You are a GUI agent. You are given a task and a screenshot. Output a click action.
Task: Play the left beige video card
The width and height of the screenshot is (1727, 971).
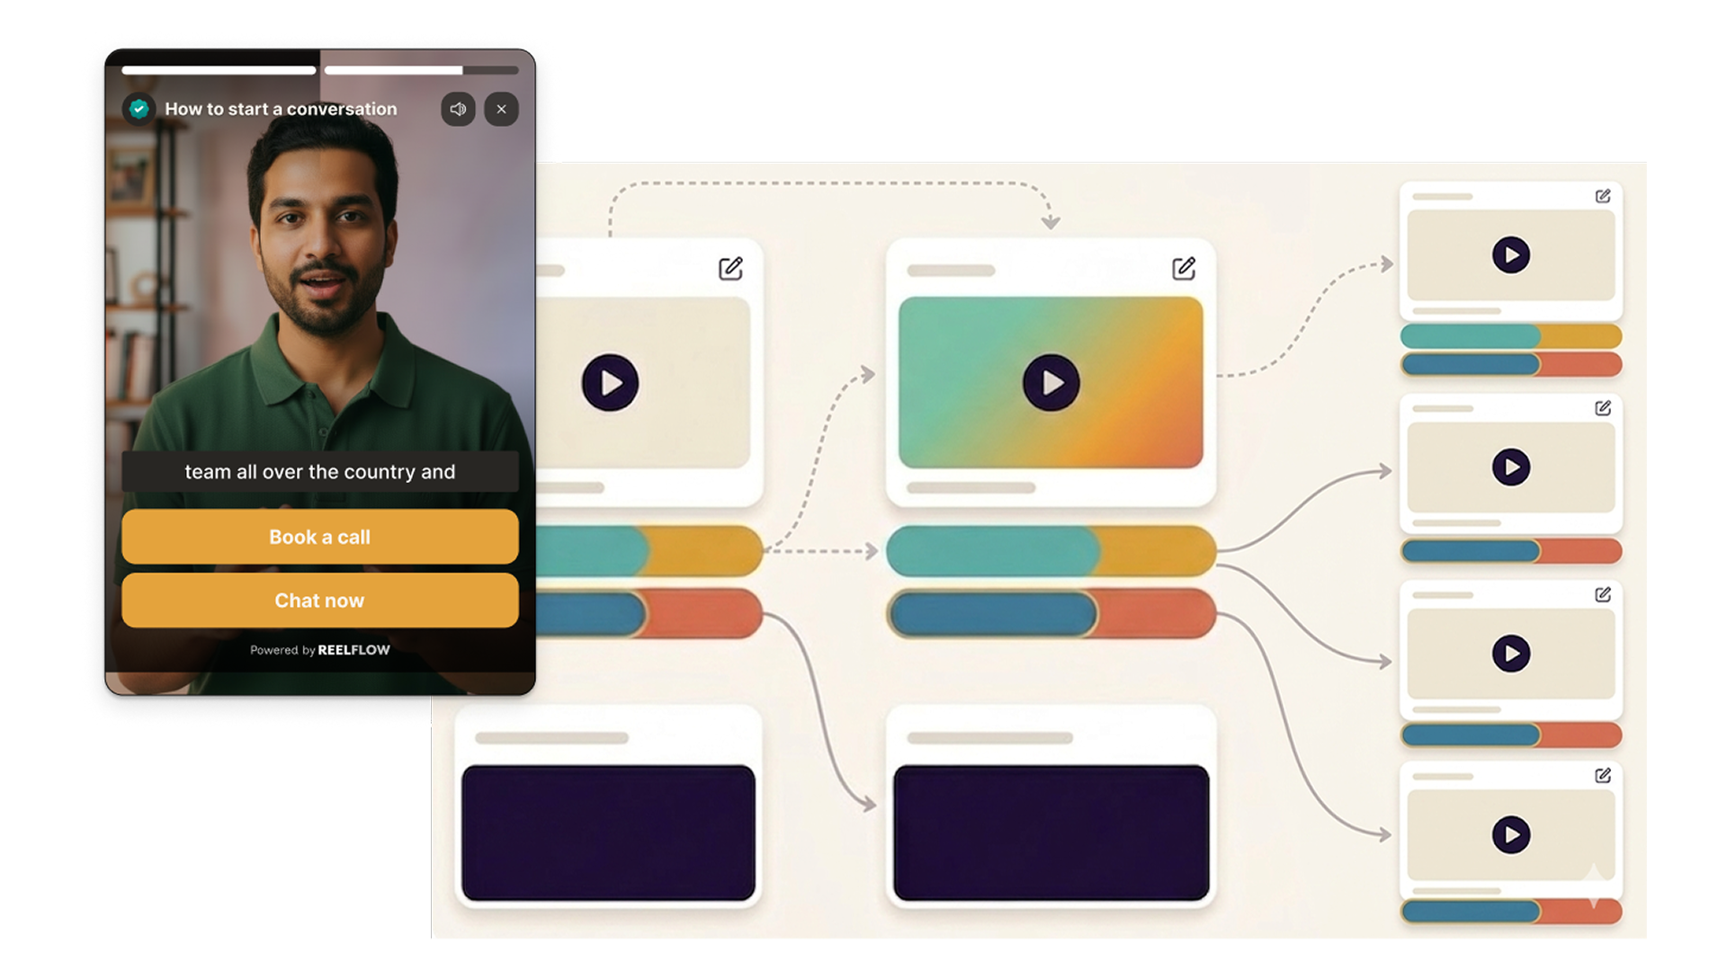tap(610, 383)
